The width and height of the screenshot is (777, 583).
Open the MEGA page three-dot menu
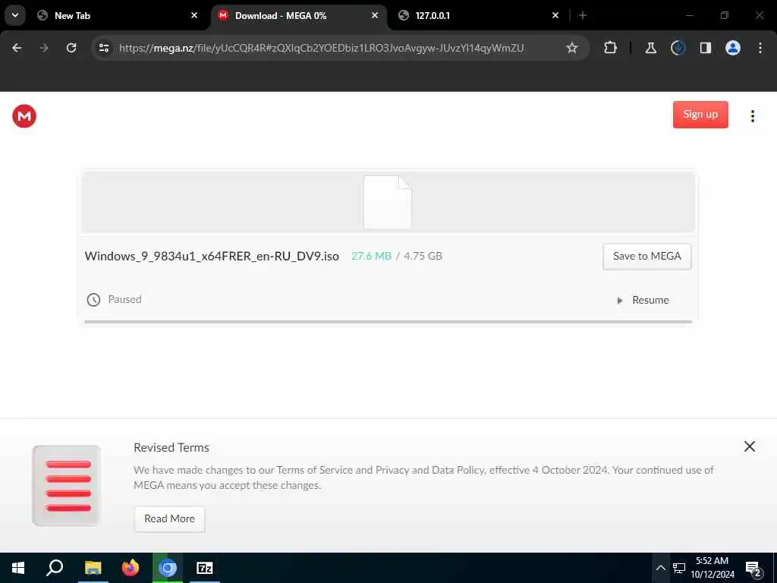pos(752,116)
